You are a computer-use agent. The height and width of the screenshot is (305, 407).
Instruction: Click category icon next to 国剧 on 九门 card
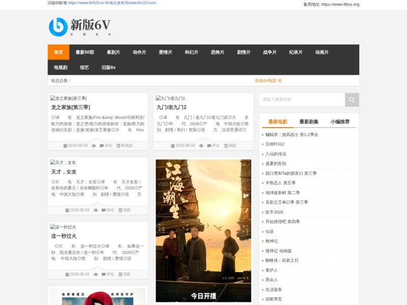coord(226,146)
